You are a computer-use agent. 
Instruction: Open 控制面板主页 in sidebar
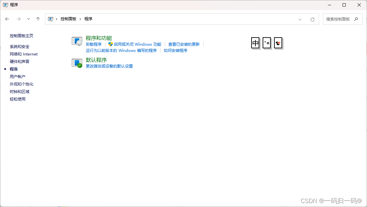click(x=22, y=36)
